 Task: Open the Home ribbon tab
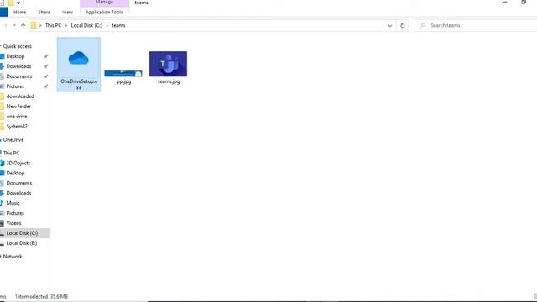19,12
